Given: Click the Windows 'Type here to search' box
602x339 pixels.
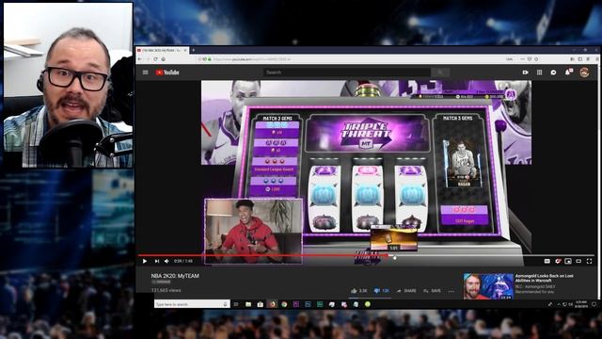Looking at the screenshot, I should pyautogui.click(x=192, y=304).
